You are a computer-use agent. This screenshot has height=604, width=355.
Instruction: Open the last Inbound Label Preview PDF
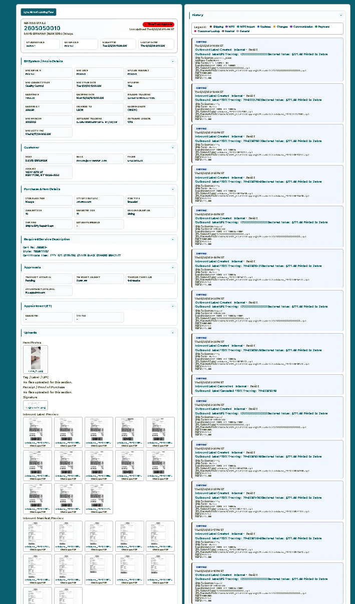(99, 498)
